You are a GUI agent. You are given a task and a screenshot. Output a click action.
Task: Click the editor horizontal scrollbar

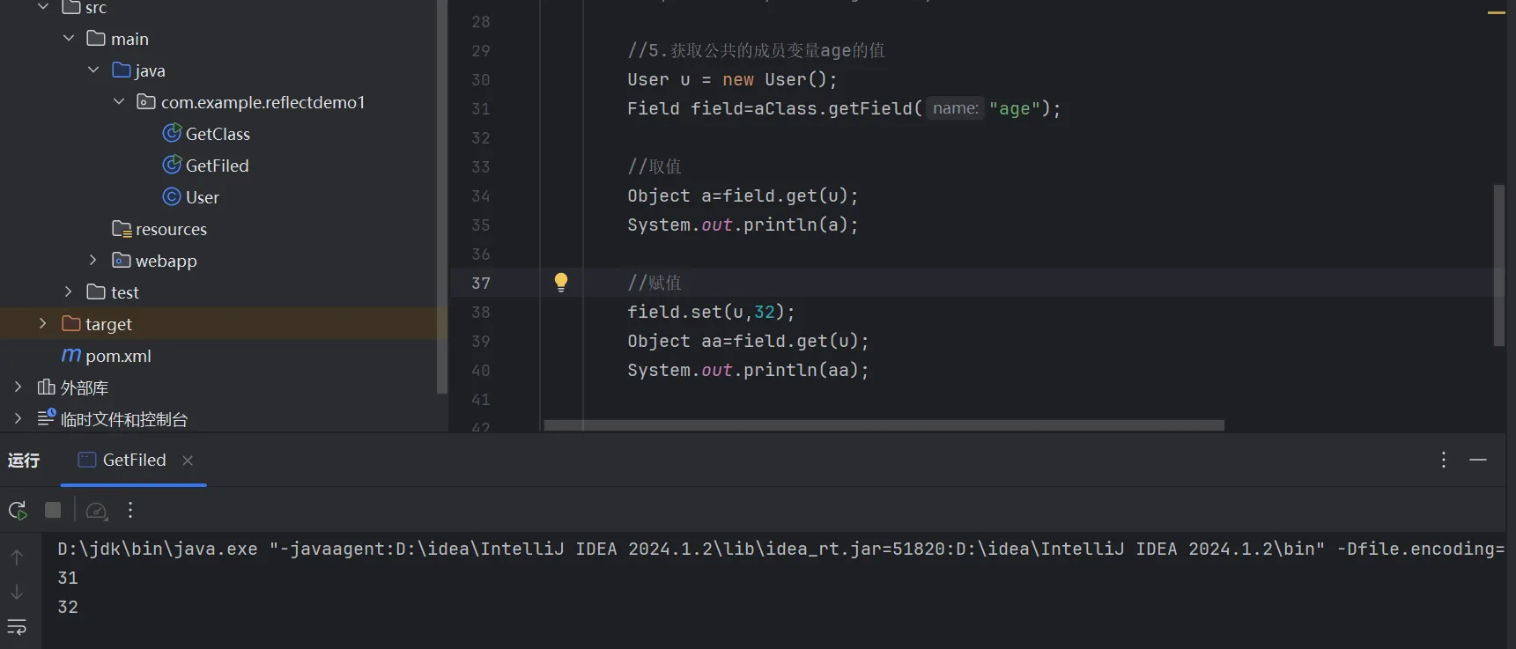pos(884,425)
